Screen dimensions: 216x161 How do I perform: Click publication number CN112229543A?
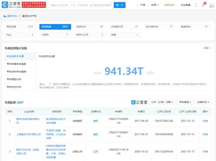[164, 152]
